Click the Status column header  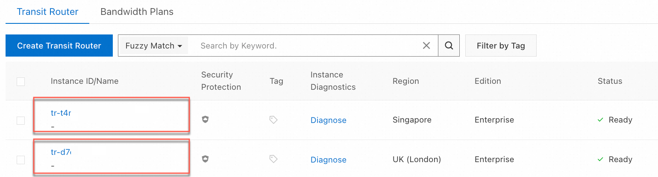point(610,81)
